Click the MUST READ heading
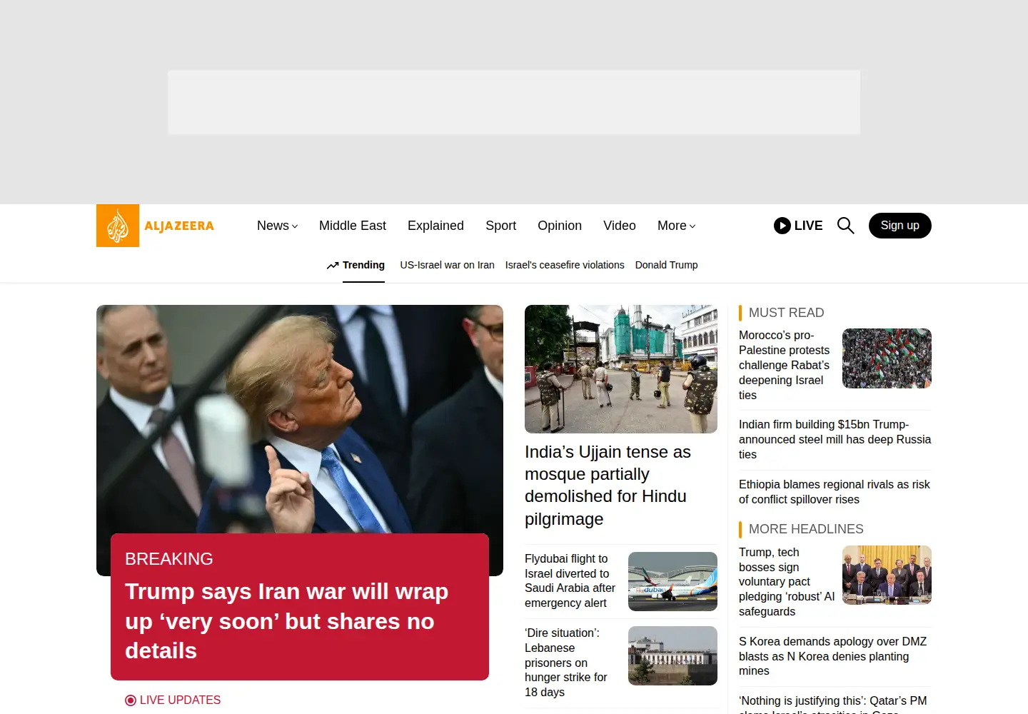The image size is (1028, 714). tap(786, 313)
